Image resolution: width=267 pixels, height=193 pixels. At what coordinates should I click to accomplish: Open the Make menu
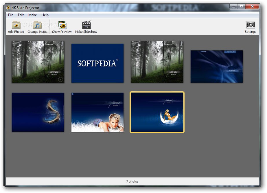pyautogui.click(x=32, y=15)
